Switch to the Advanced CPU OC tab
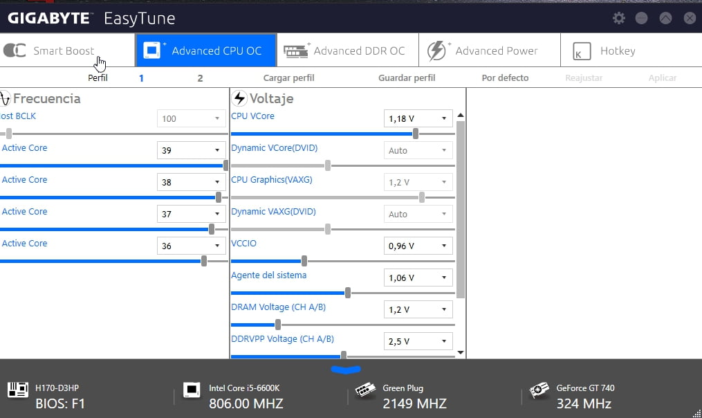This screenshot has height=418, width=702. point(206,51)
